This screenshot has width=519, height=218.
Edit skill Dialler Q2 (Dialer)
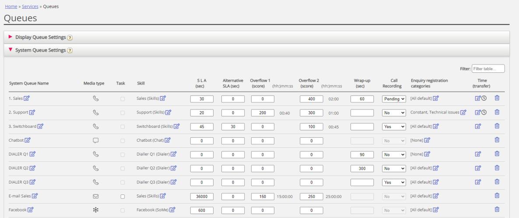(173, 168)
